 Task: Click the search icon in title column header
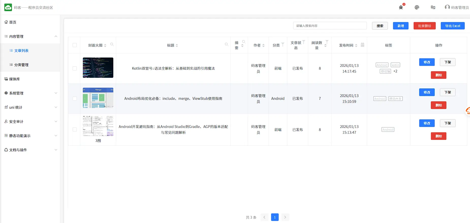point(226,44)
